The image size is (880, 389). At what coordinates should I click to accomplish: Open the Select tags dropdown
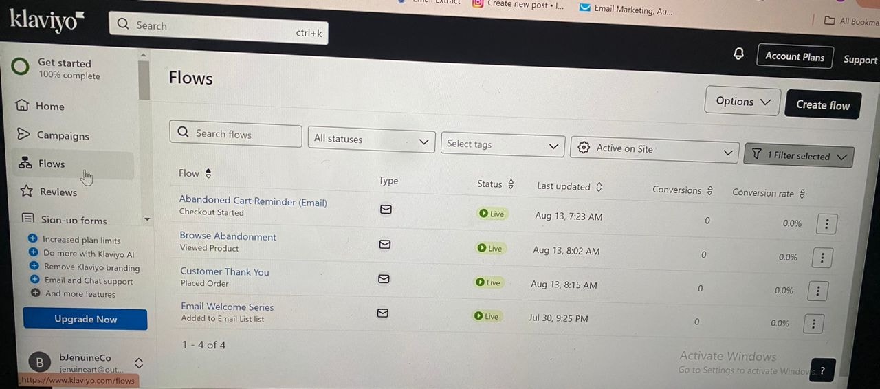click(x=503, y=145)
